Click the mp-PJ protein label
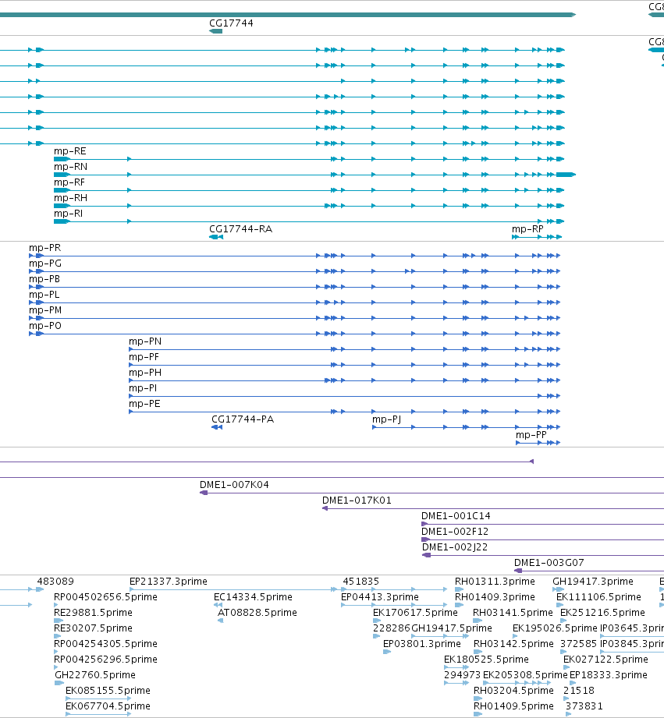The image size is (664, 718). pyautogui.click(x=386, y=419)
